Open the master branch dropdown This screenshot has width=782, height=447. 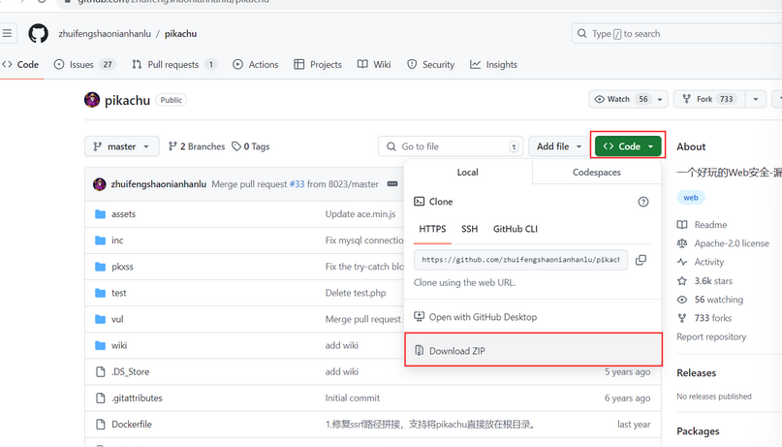click(x=122, y=146)
